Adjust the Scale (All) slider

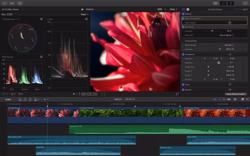(208, 67)
